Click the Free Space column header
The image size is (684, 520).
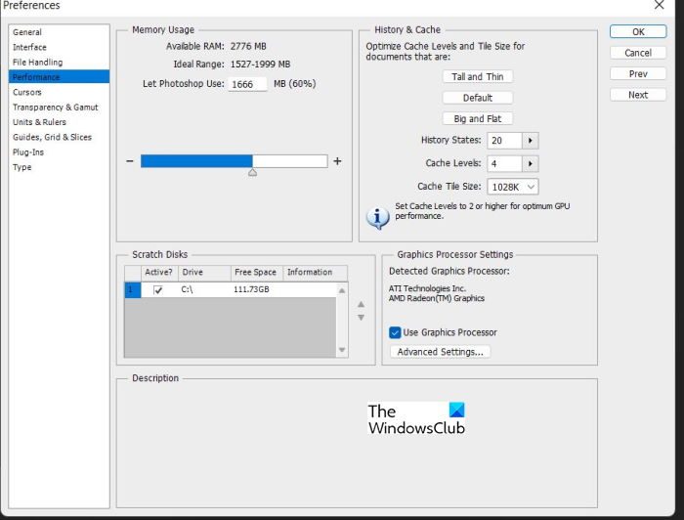(x=256, y=272)
